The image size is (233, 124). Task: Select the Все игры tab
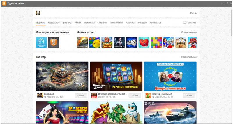[x=41, y=23]
